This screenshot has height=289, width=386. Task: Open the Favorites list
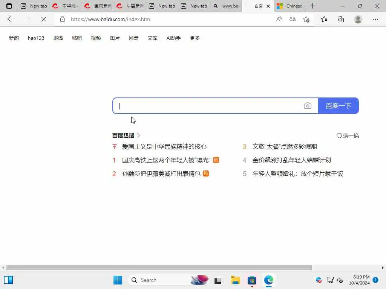[324, 19]
